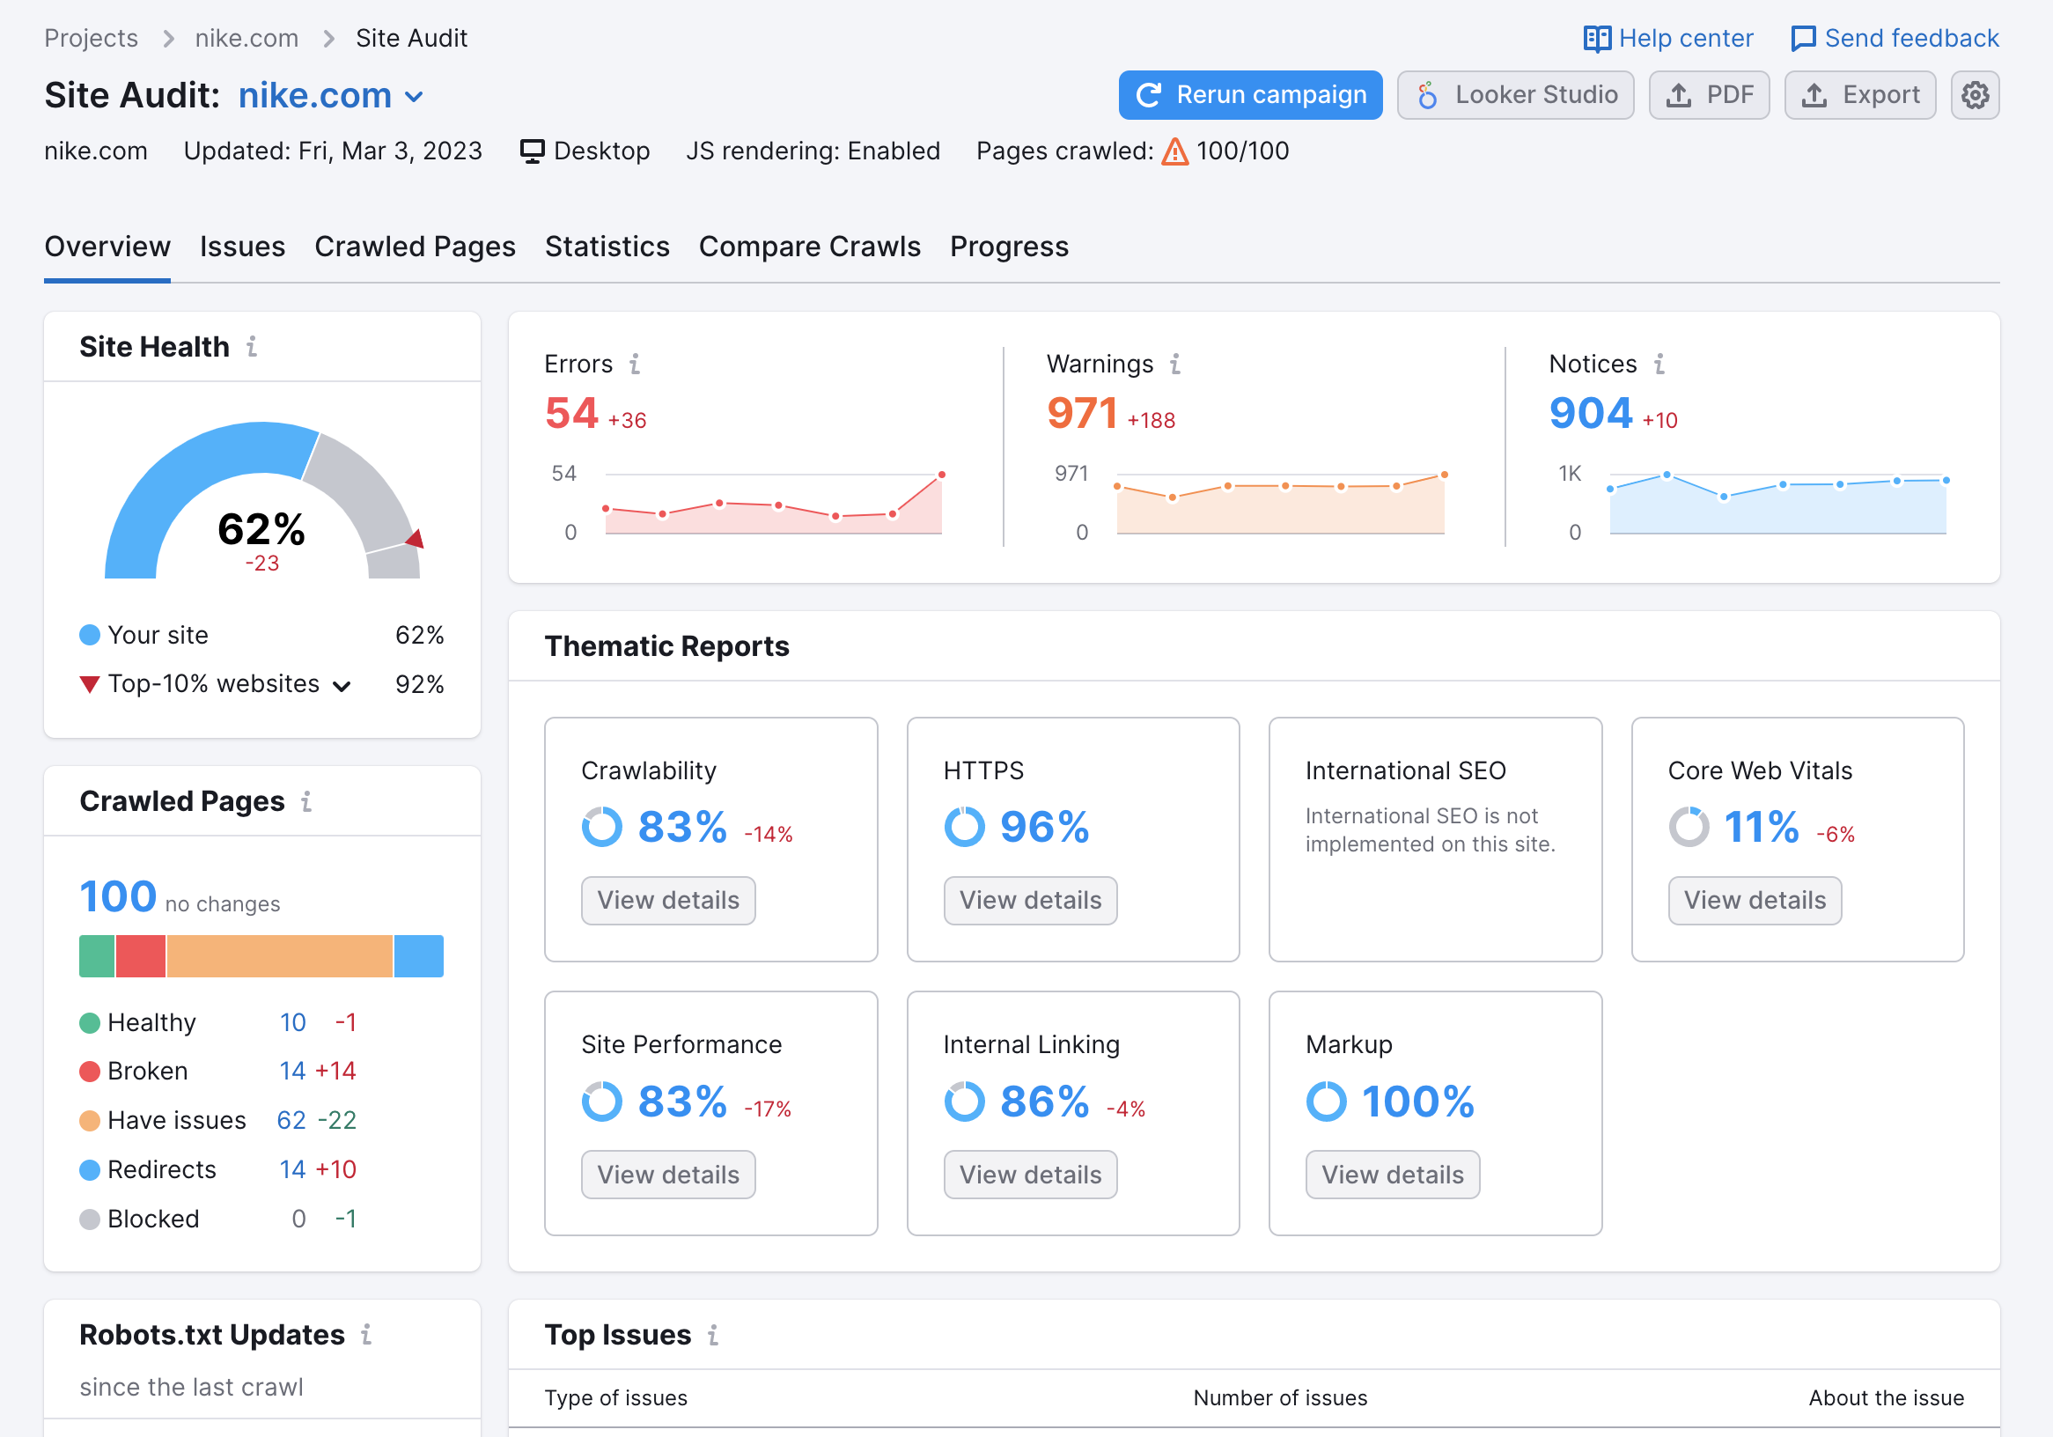Open the settings gear icon

pos(1975,95)
